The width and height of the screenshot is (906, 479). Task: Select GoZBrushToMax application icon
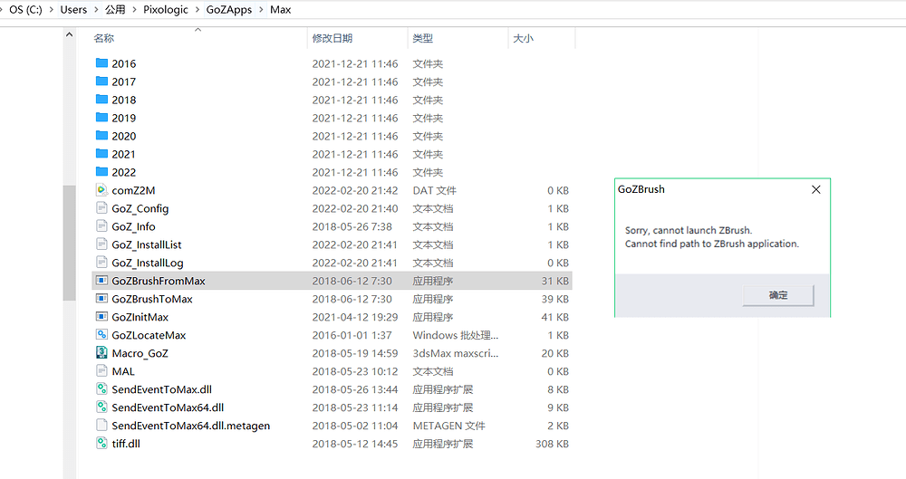pyautogui.click(x=101, y=298)
